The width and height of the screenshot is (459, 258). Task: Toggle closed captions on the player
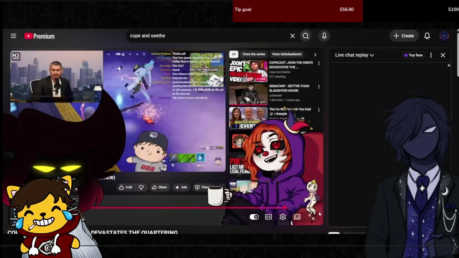tap(268, 217)
